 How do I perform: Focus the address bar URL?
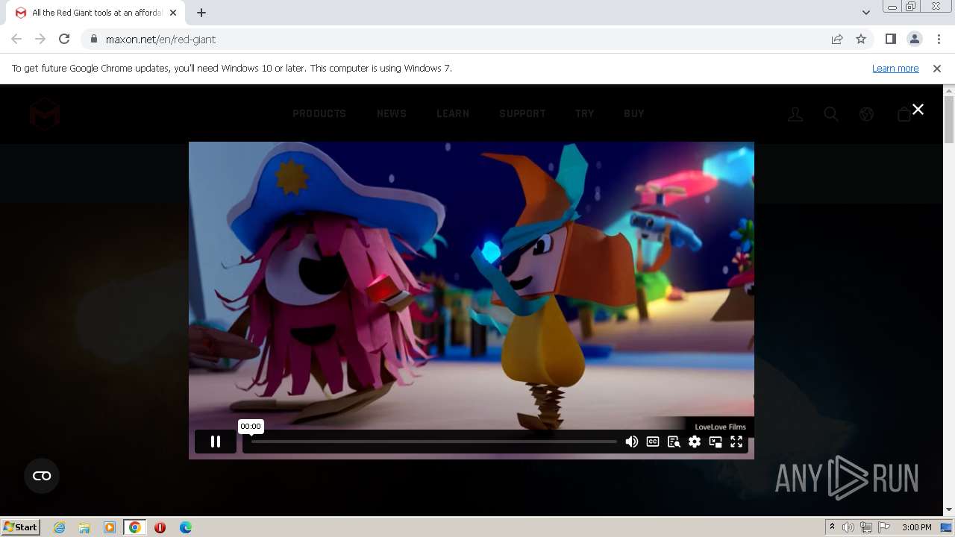[x=160, y=40]
